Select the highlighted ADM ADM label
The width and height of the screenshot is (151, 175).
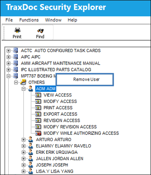tap(46, 89)
